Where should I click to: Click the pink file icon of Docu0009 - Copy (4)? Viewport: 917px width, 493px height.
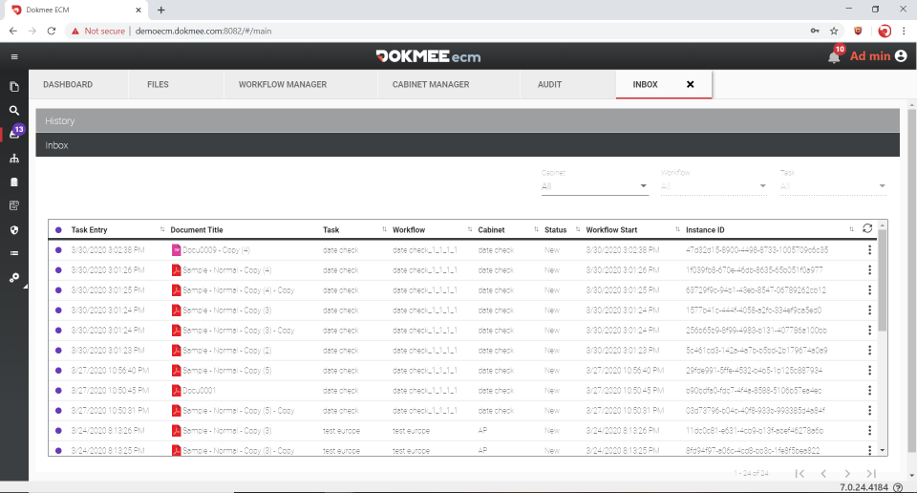(x=176, y=249)
